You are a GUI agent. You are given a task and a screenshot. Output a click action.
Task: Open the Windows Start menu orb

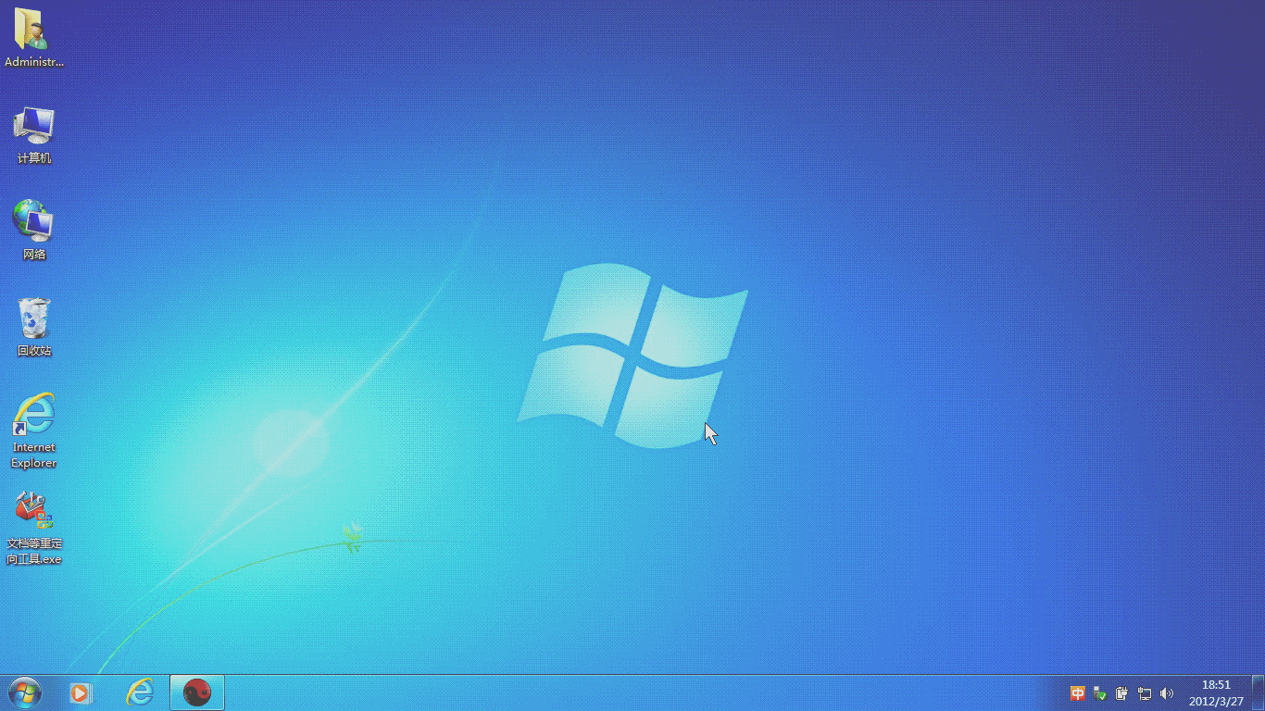(x=25, y=692)
